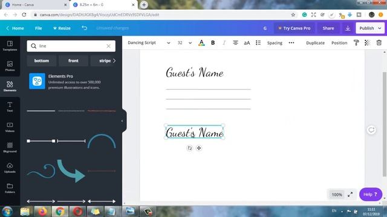This screenshot has height=217, width=387.
Task: Open the File menu
Action: [38, 28]
